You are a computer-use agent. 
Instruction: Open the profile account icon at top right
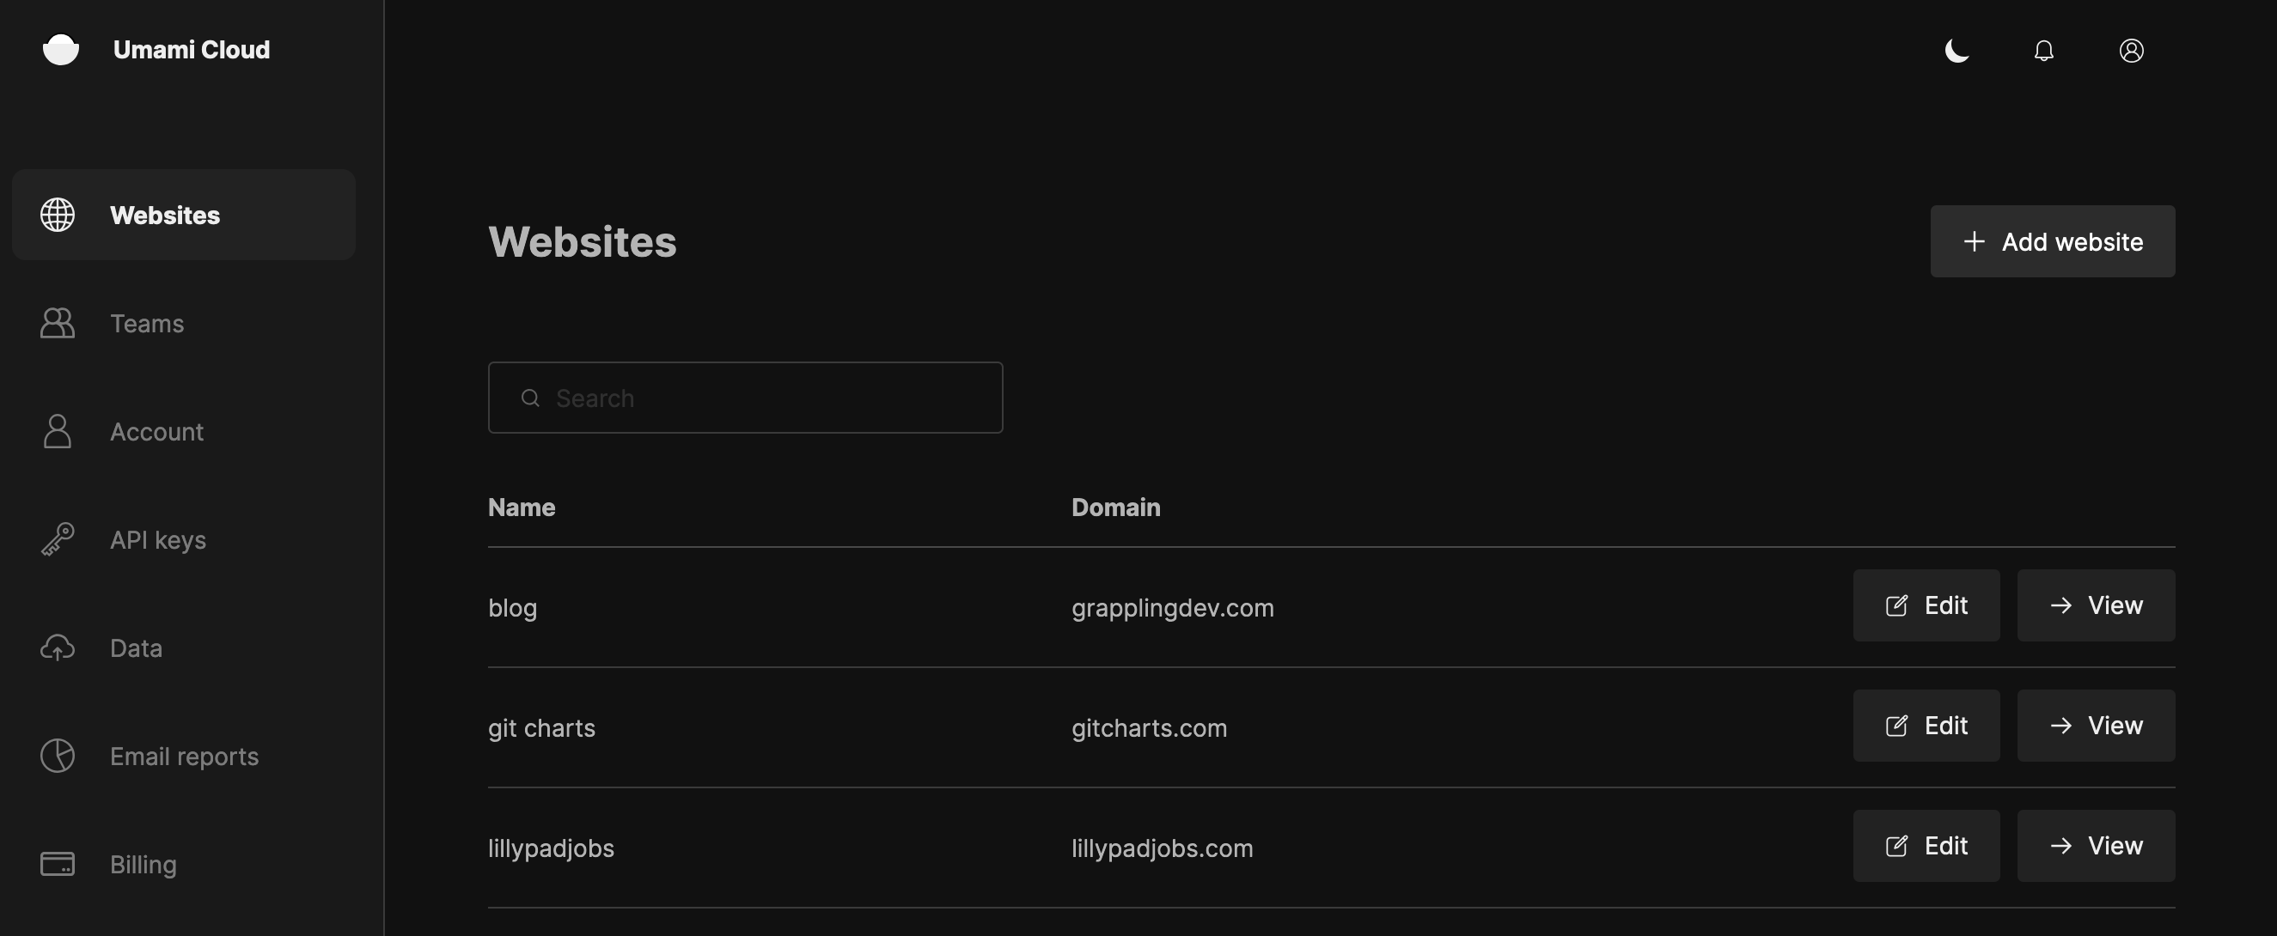2132,51
